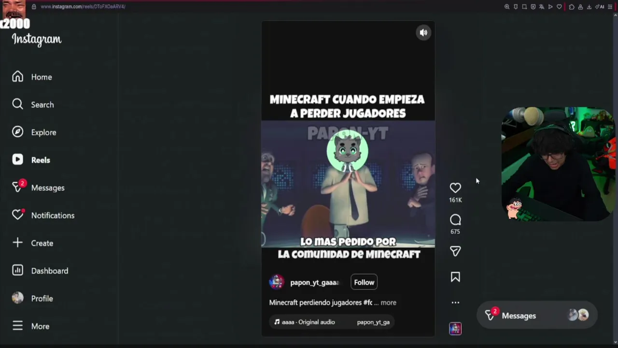The width and height of the screenshot is (618, 348).
Task: Click the magnifier zoom icon in the browser toolbar
Action: (507, 7)
